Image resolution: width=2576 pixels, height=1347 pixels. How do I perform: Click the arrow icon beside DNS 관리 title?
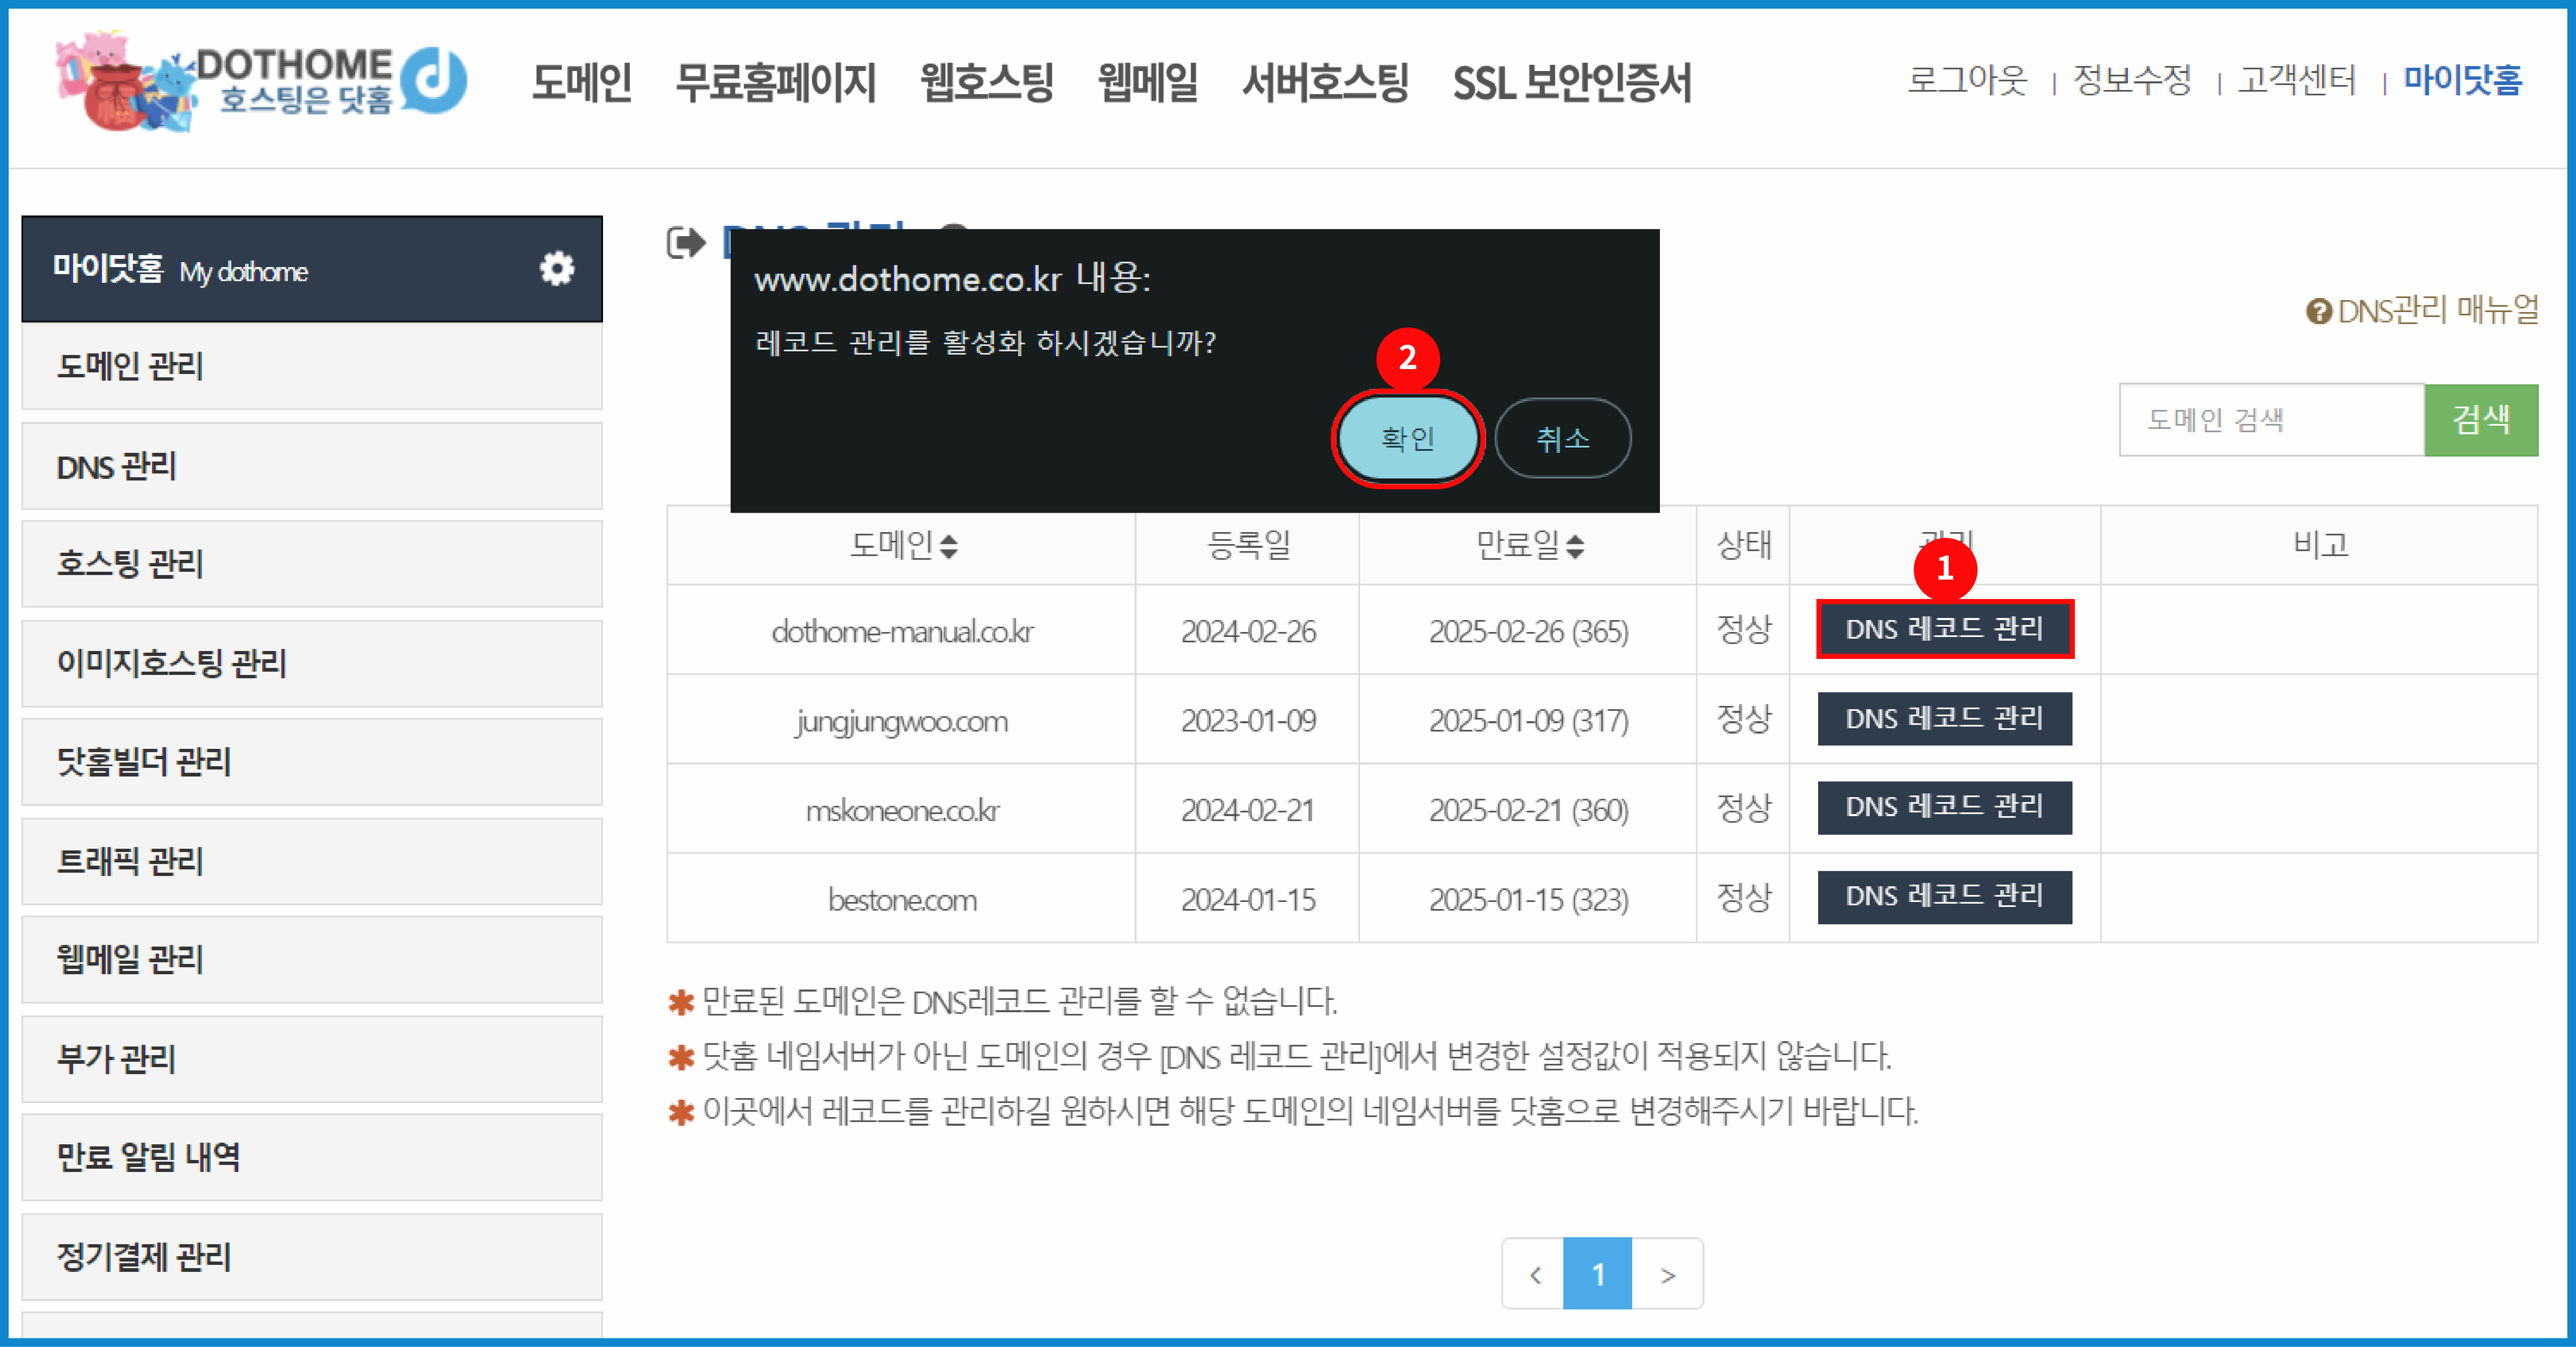point(686,243)
